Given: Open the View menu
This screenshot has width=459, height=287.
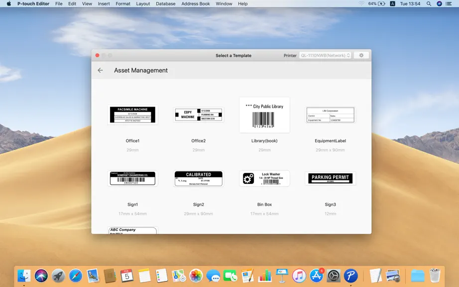Looking at the screenshot, I should click(x=87, y=4).
